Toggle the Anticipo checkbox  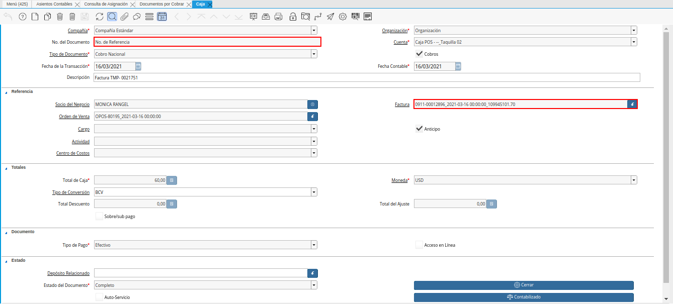(419, 129)
